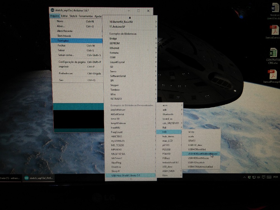Expand Sketchbook submenu
The width and height of the screenshot is (280, 210).
coord(77,36)
